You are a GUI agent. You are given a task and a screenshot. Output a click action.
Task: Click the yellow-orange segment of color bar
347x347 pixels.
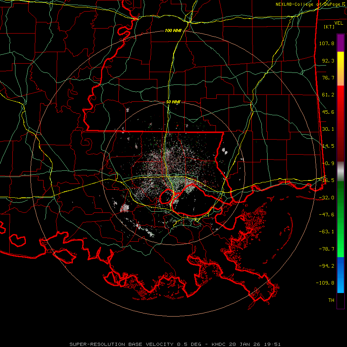click(x=340, y=69)
